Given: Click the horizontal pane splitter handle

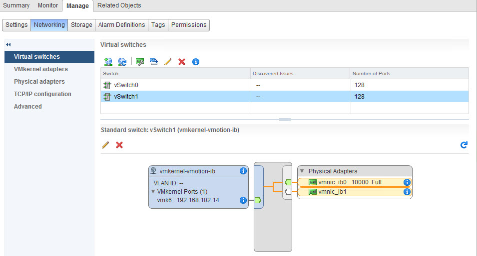Looking at the screenshot, I should tap(285, 120).
